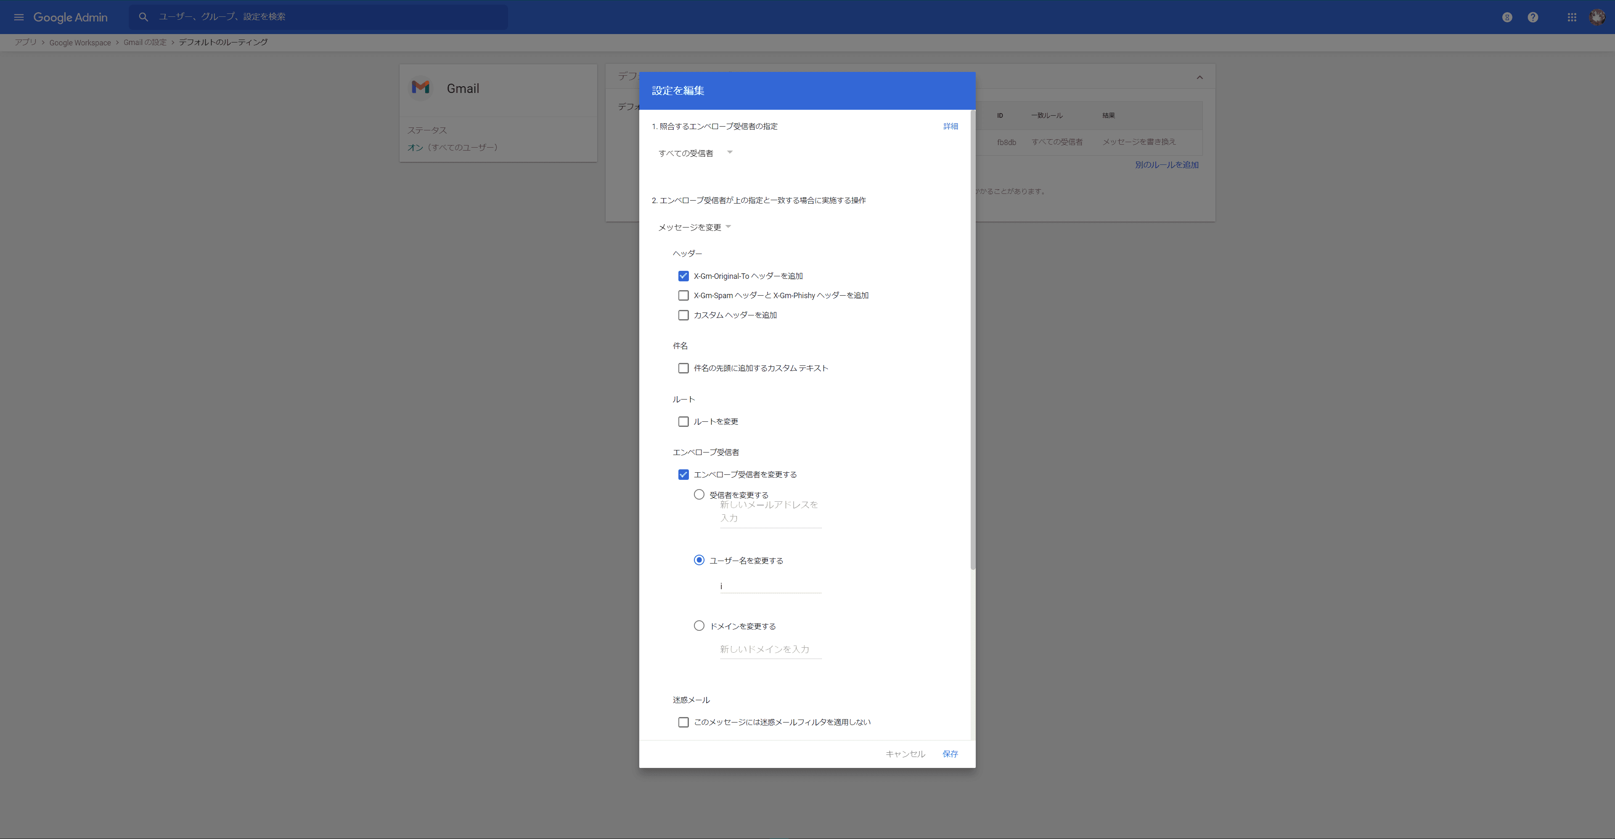Click the 保存 button
Image resolution: width=1615 pixels, height=839 pixels.
coord(949,754)
